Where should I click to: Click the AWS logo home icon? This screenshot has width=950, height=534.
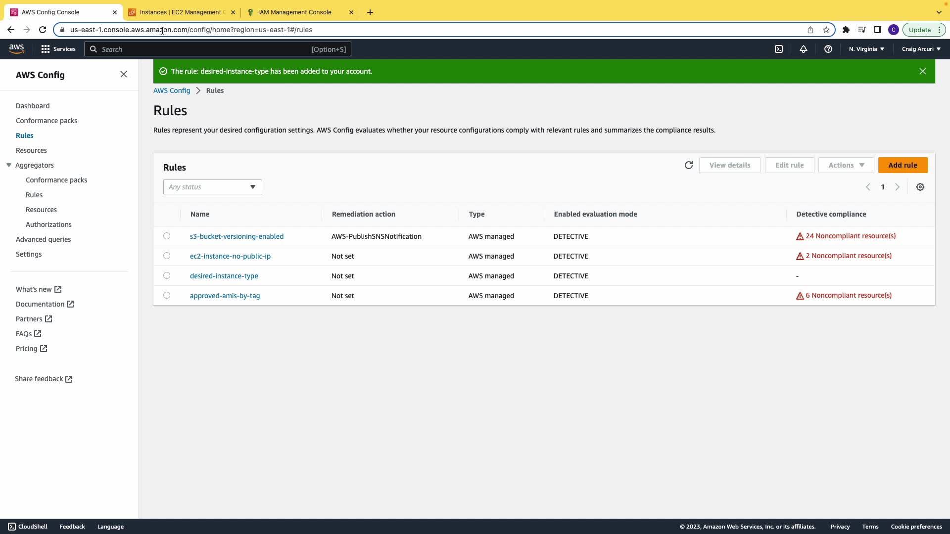(x=16, y=48)
